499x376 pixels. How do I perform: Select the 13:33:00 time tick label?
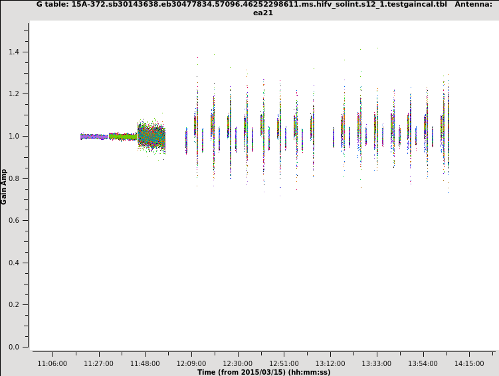tap(377, 363)
